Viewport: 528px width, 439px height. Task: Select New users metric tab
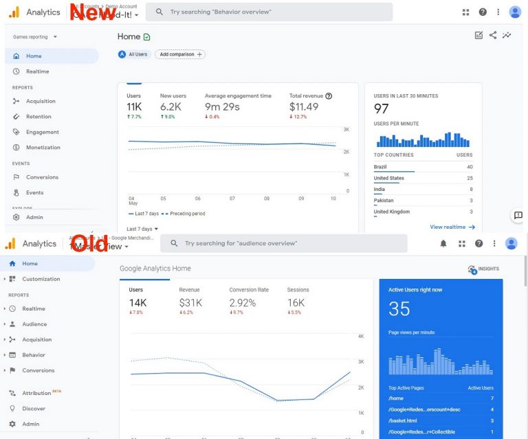coord(173,106)
